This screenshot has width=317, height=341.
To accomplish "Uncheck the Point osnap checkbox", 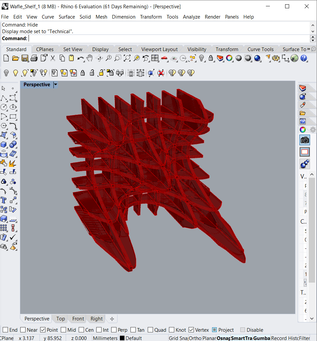I will pyautogui.click(x=43, y=330).
